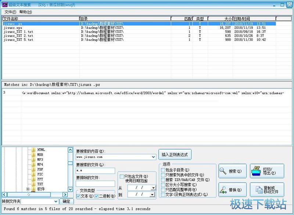The image size is (294, 215).
Task: Expand the 软件 folder tree node
Action: click(28, 189)
